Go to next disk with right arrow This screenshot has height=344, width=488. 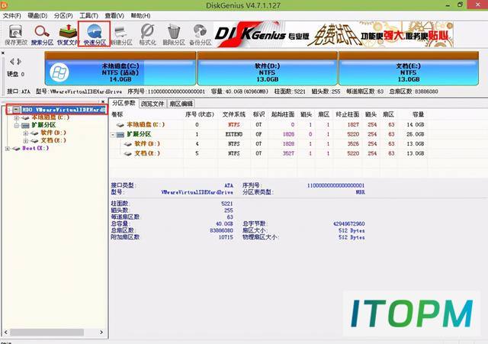coord(19,62)
